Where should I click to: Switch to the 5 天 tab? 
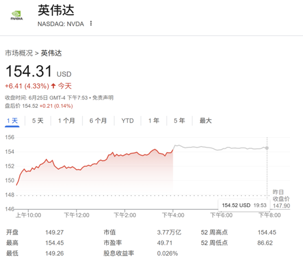tap(38, 121)
